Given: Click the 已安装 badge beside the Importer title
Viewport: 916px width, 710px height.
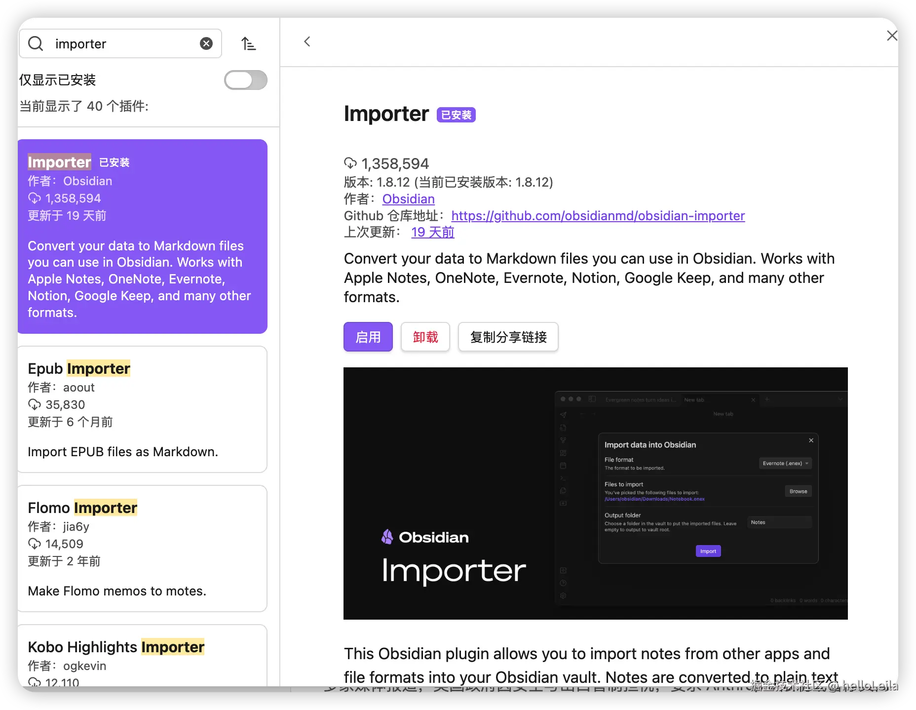Looking at the screenshot, I should pyautogui.click(x=456, y=115).
